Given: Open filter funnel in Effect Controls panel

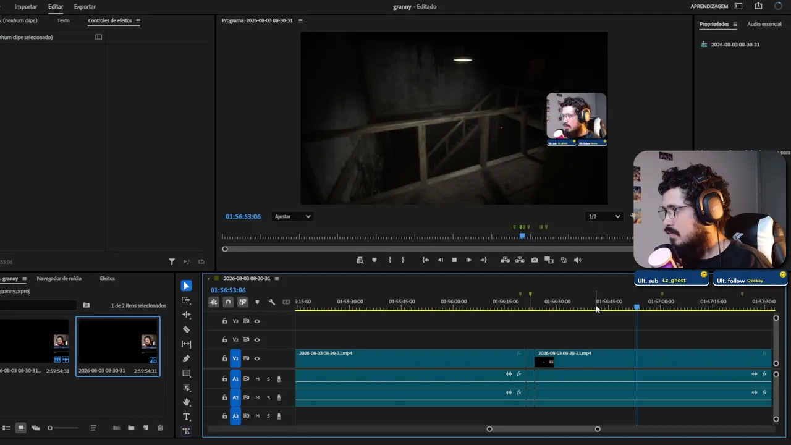Looking at the screenshot, I should 172,261.
